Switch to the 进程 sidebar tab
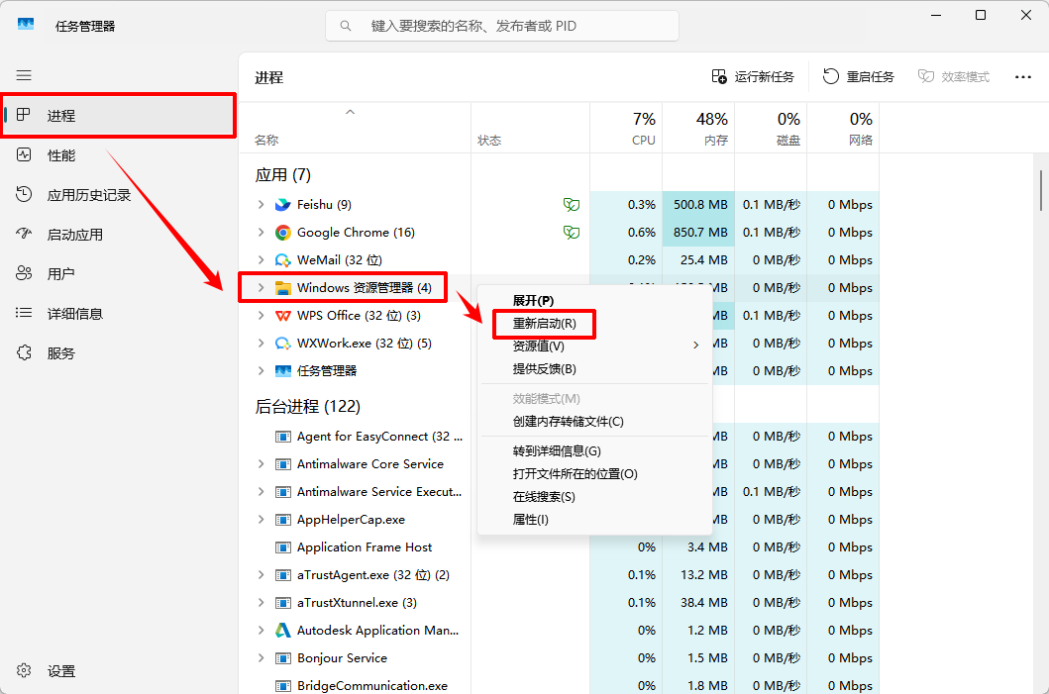This screenshot has height=694, width=1049. (x=119, y=116)
